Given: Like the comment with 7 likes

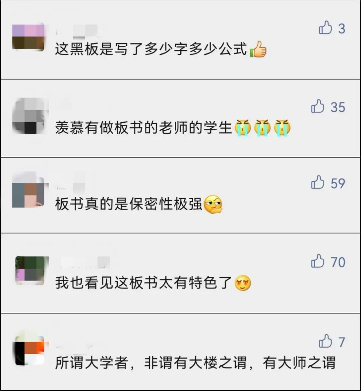Looking at the screenshot, I should tap(325, 341).
